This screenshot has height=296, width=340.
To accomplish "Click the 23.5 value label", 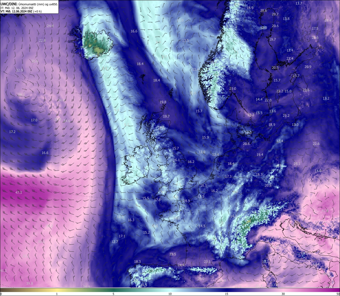I will [173, 254].
